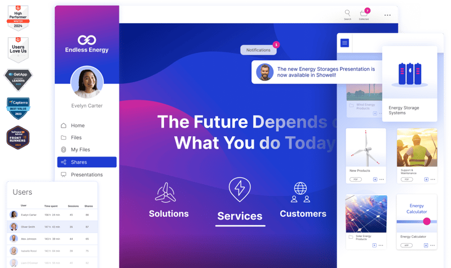Screen dimensions: 451x268
Task: Click the blue hamburger menu icon
Action: (344, 43)
